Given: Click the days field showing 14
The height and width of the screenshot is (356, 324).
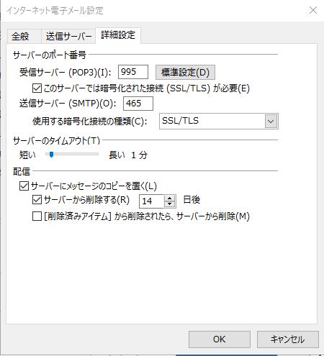Looking at the screenshot, I should point(152,201).
